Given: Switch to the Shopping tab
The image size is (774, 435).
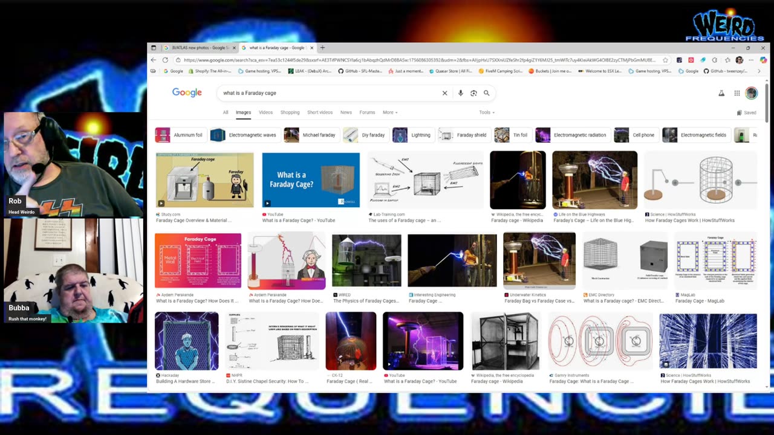Looking at the screenshot, I should click(290, 112).
